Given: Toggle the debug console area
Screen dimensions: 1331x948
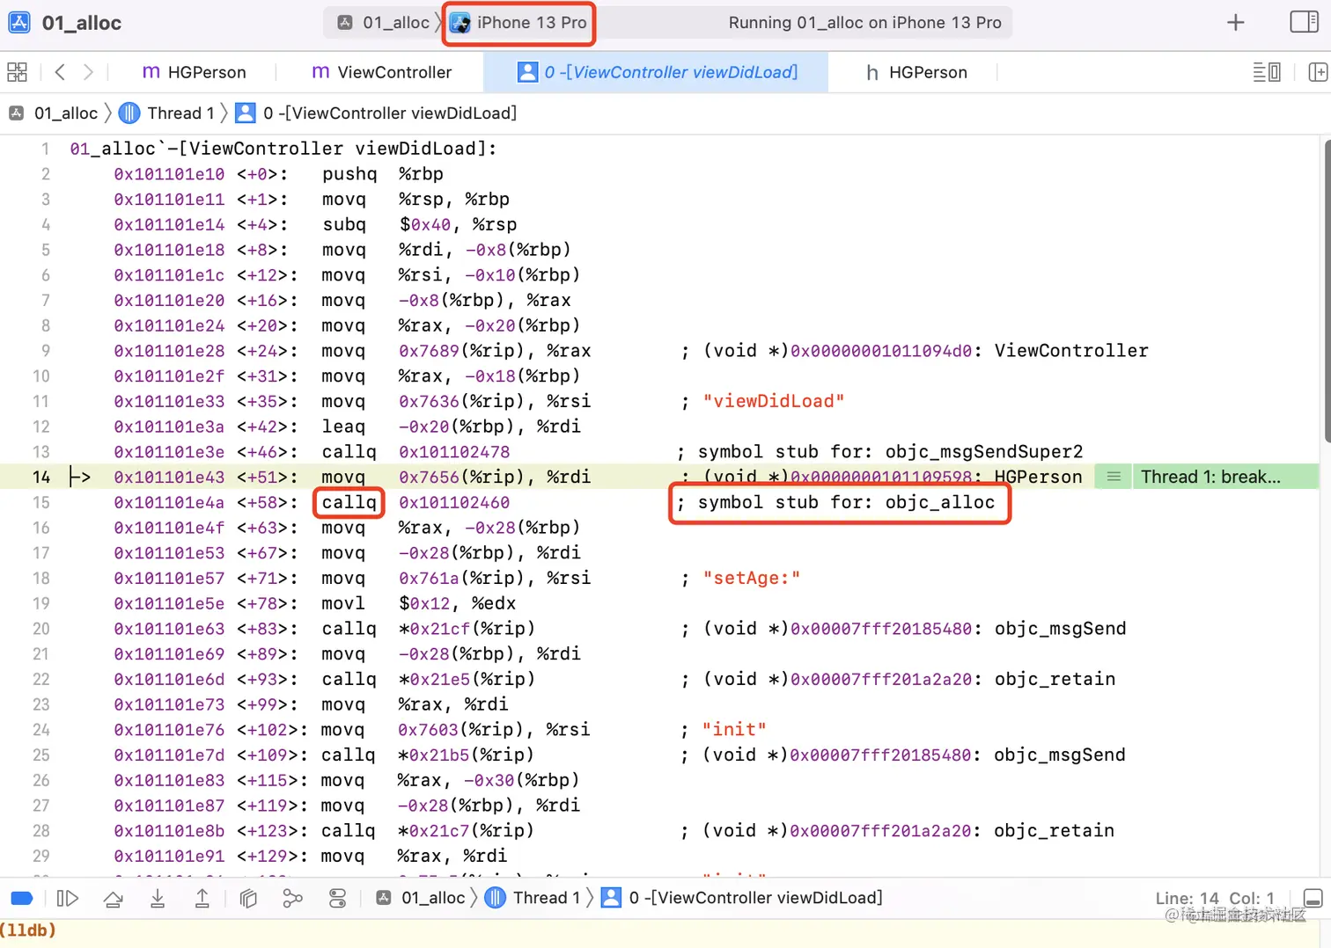Looking at the screenshot, I should [1313, 898].
